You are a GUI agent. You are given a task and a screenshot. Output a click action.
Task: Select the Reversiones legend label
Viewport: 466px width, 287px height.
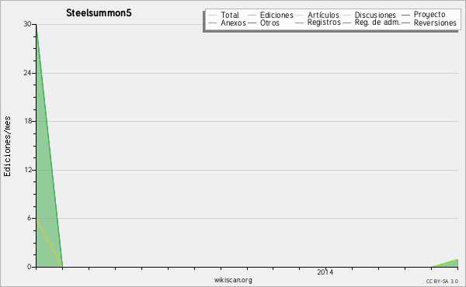click(435, 22)
